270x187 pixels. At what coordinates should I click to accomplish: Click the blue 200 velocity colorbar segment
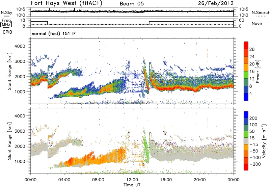[246, 115]
